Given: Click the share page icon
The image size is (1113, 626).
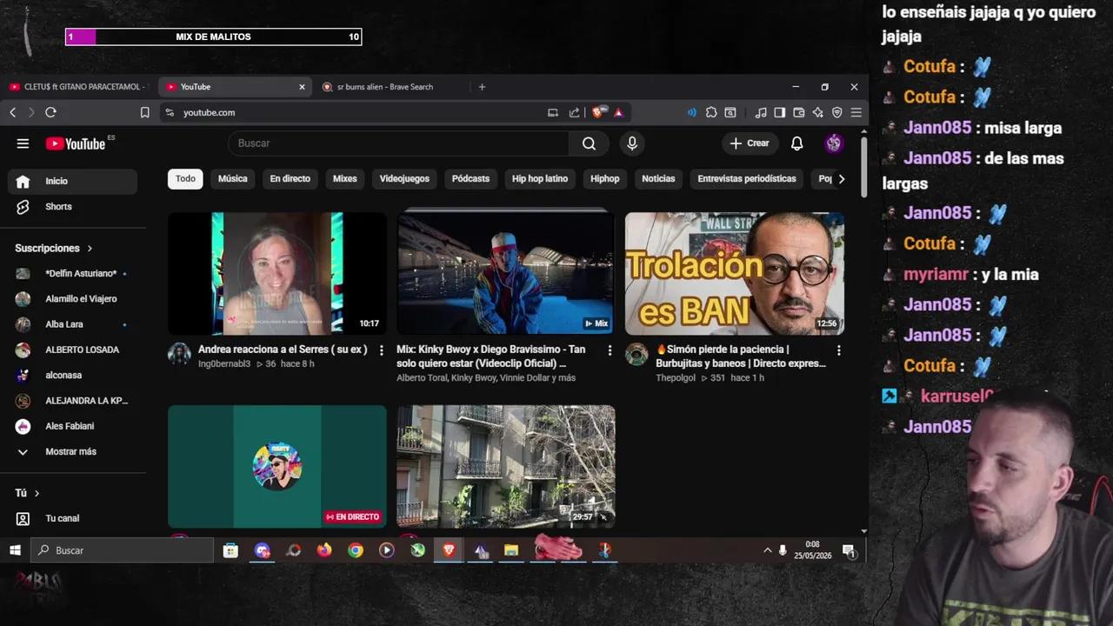Looking at the screenshot, I should point(574,112).
